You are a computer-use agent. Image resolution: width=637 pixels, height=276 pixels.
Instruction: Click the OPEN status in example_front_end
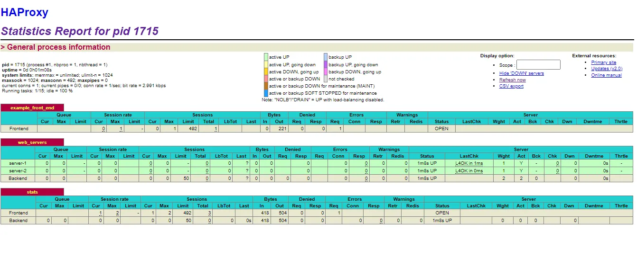coord(441,129)
